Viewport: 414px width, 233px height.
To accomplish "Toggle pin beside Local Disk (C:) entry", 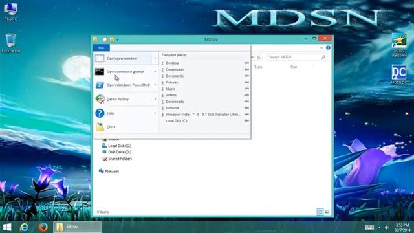I will click(x=246, y=121).
